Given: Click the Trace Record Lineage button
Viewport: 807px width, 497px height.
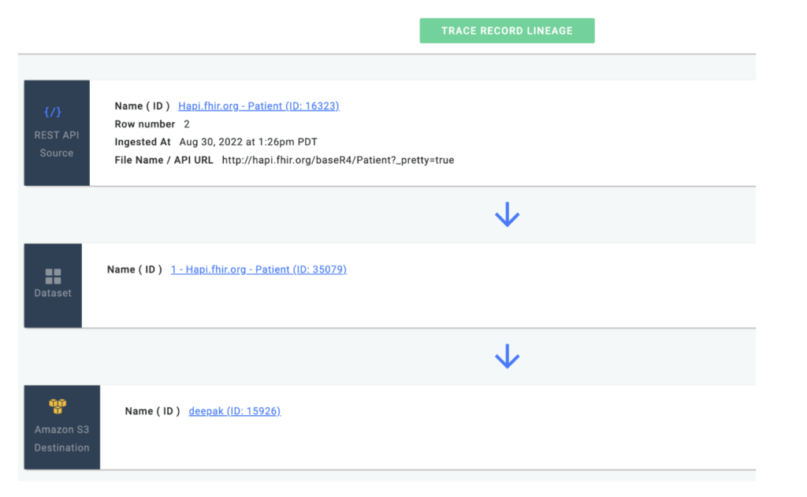Looking at the screenshot, I should point(507,31).
